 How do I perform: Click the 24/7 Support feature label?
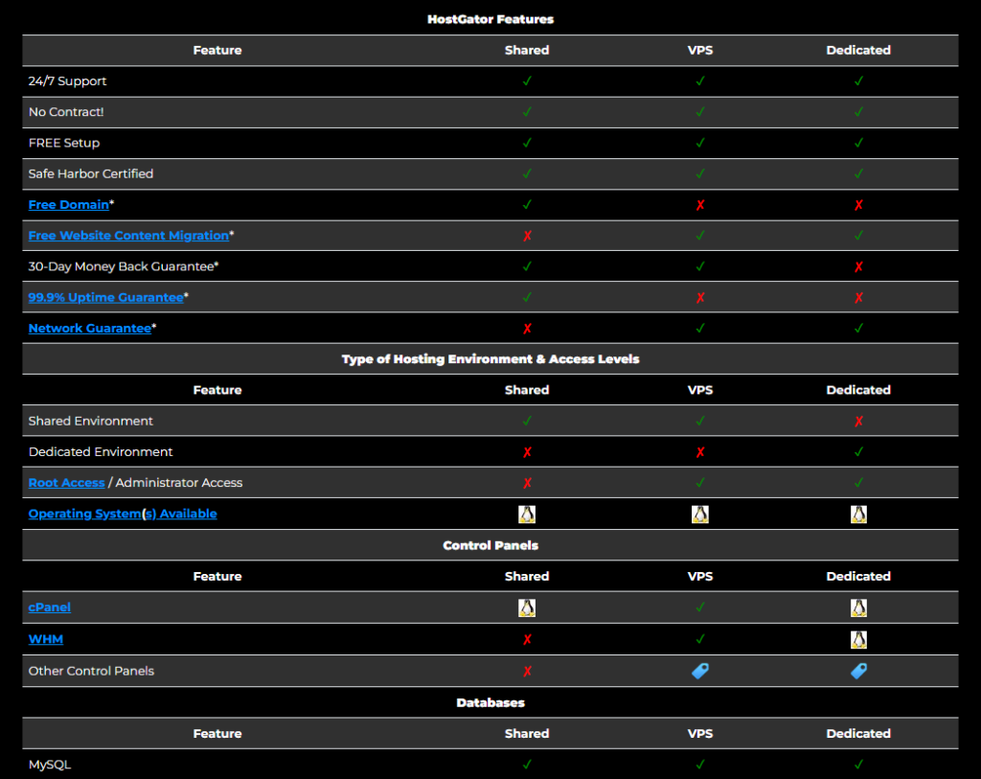(x=67, y=80)
